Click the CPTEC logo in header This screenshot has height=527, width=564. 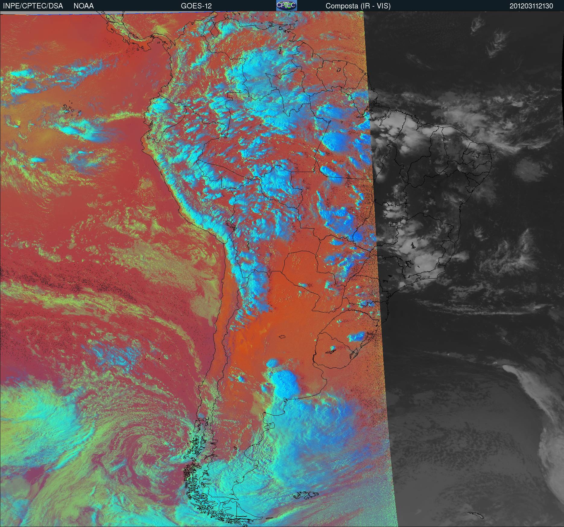286,5
